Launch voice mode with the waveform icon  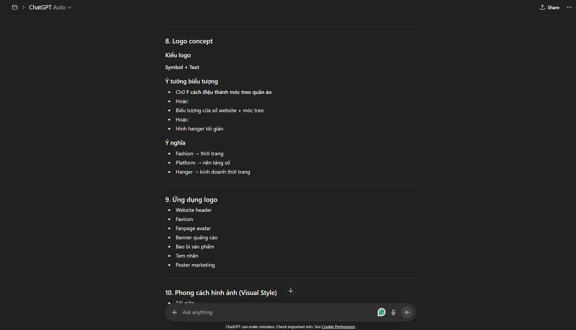[x=407, y=312]
